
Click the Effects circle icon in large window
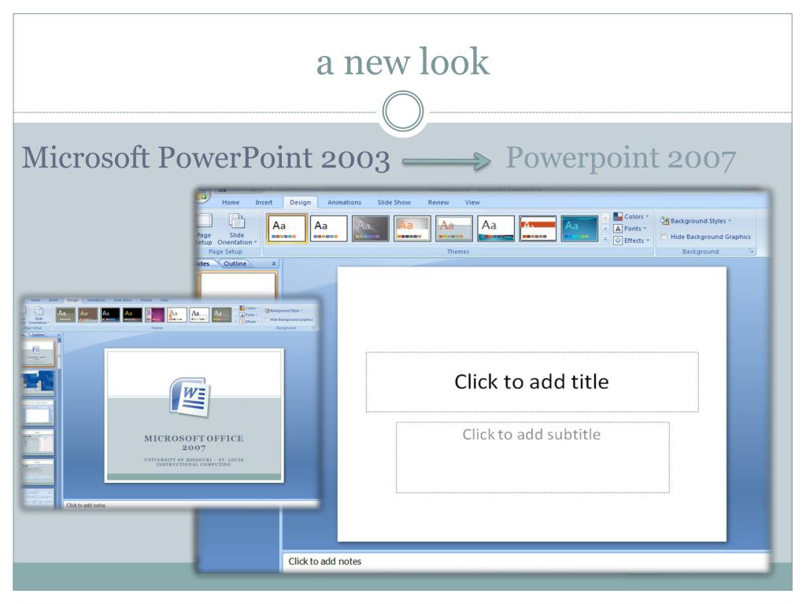[x=618, y=241]
